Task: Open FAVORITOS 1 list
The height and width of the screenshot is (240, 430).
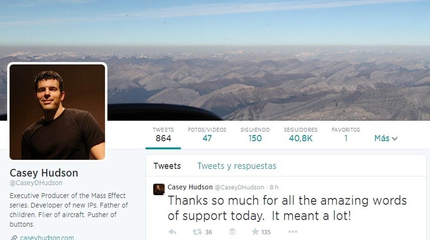Action: coord(346,135)
